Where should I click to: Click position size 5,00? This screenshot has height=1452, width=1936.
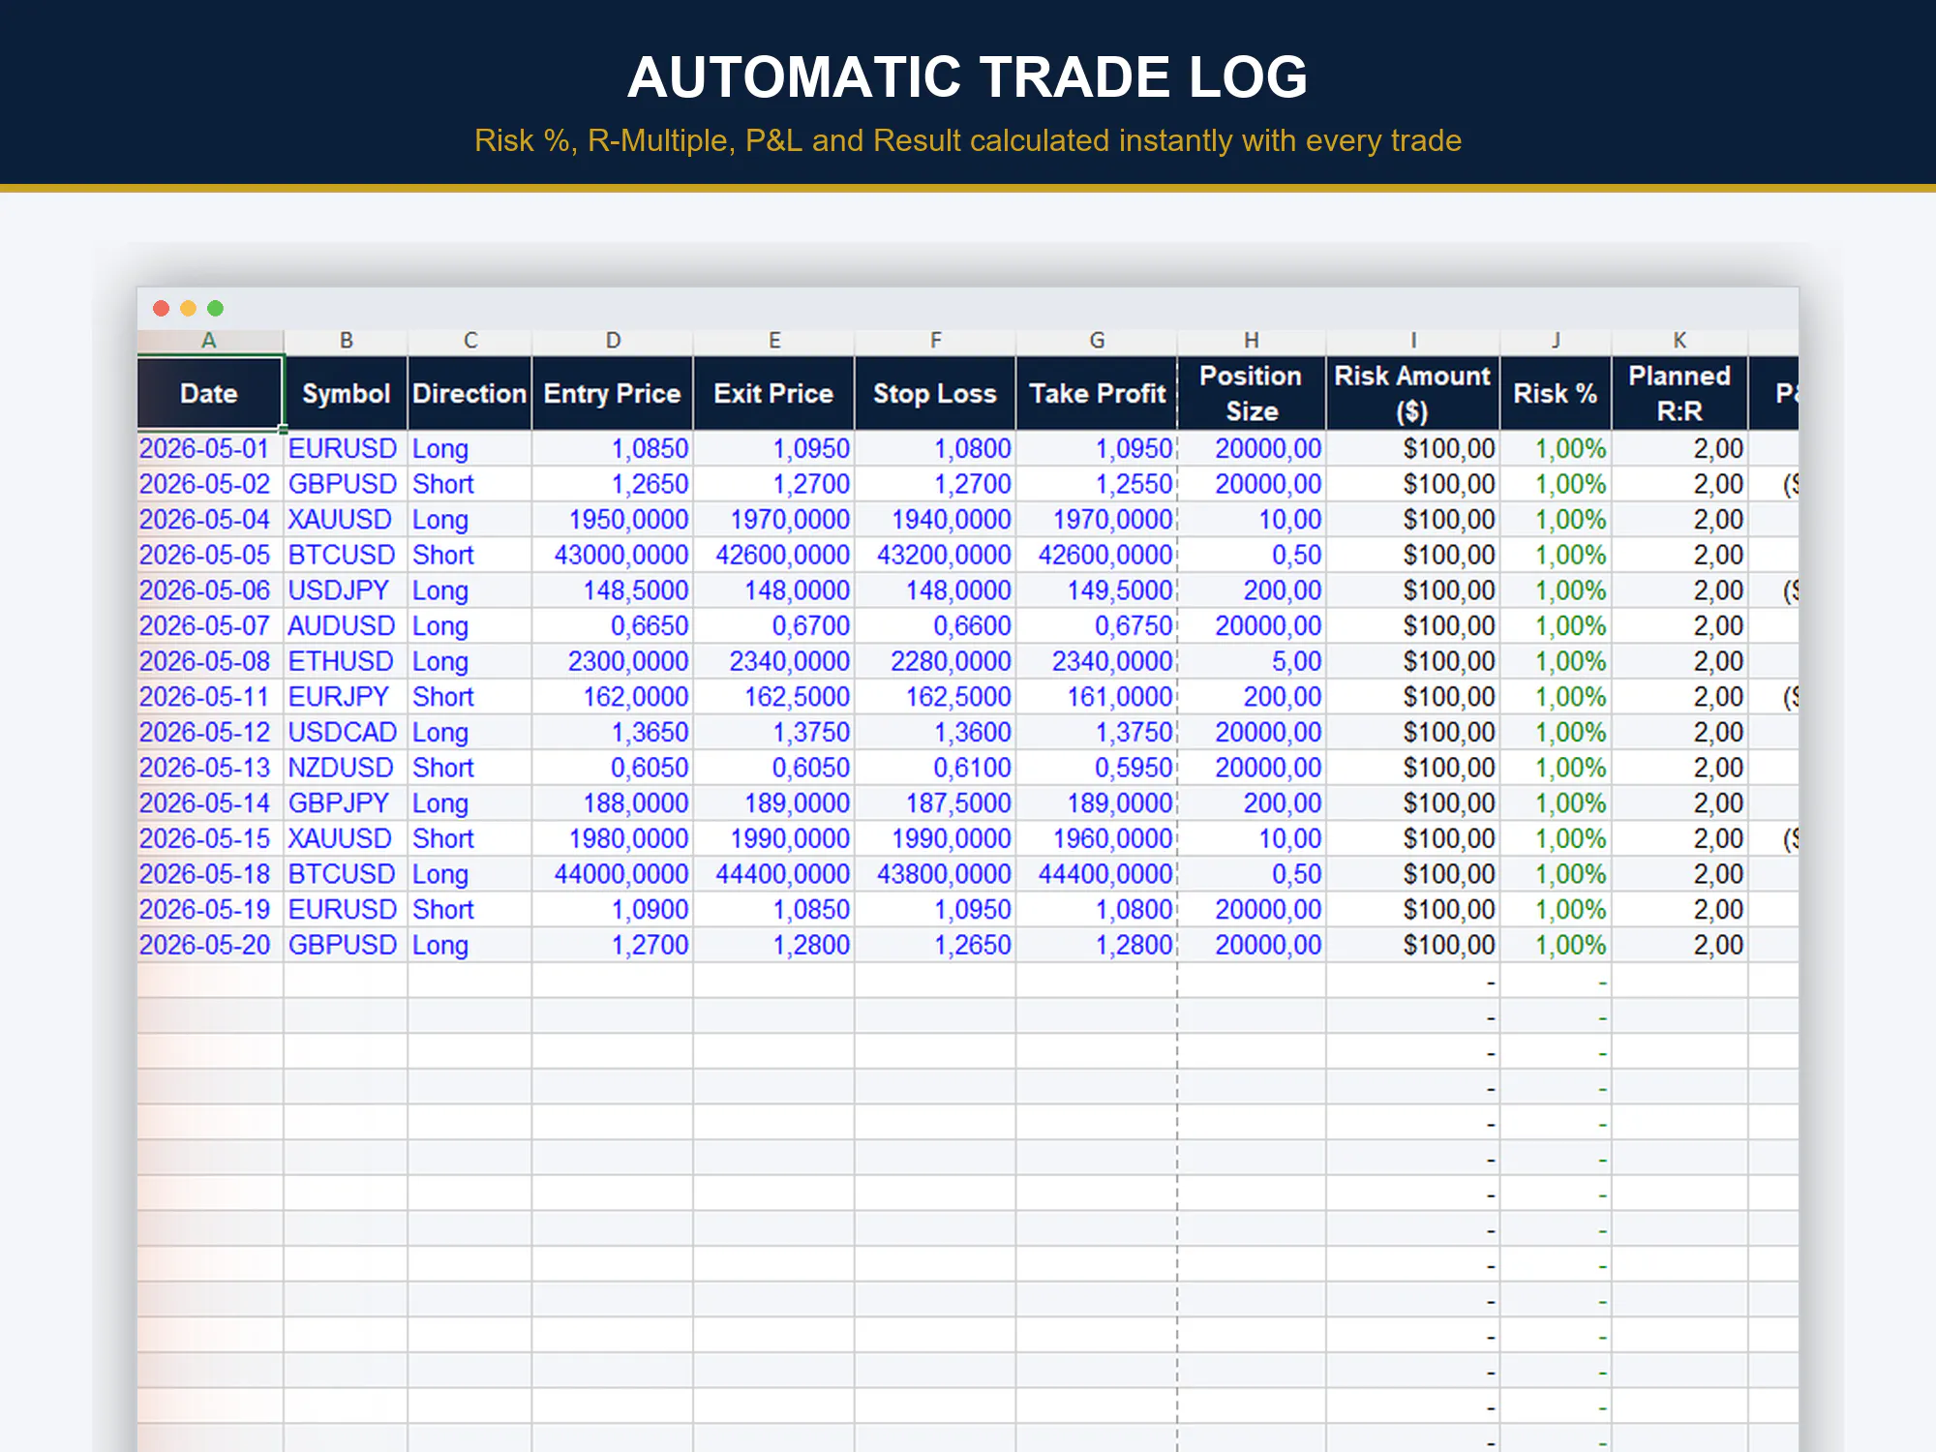[1252, 662]
